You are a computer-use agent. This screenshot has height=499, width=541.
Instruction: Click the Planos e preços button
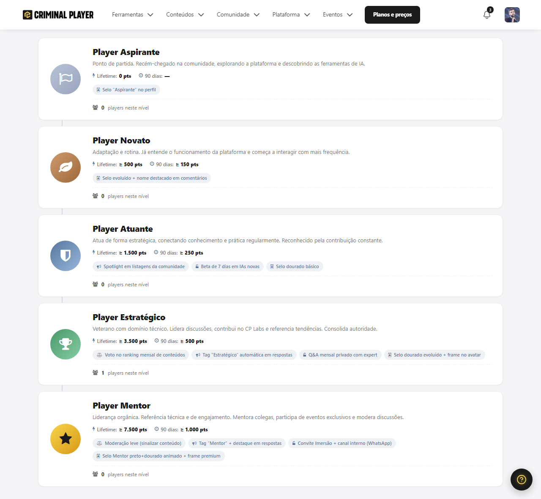(x=392, y=15)
